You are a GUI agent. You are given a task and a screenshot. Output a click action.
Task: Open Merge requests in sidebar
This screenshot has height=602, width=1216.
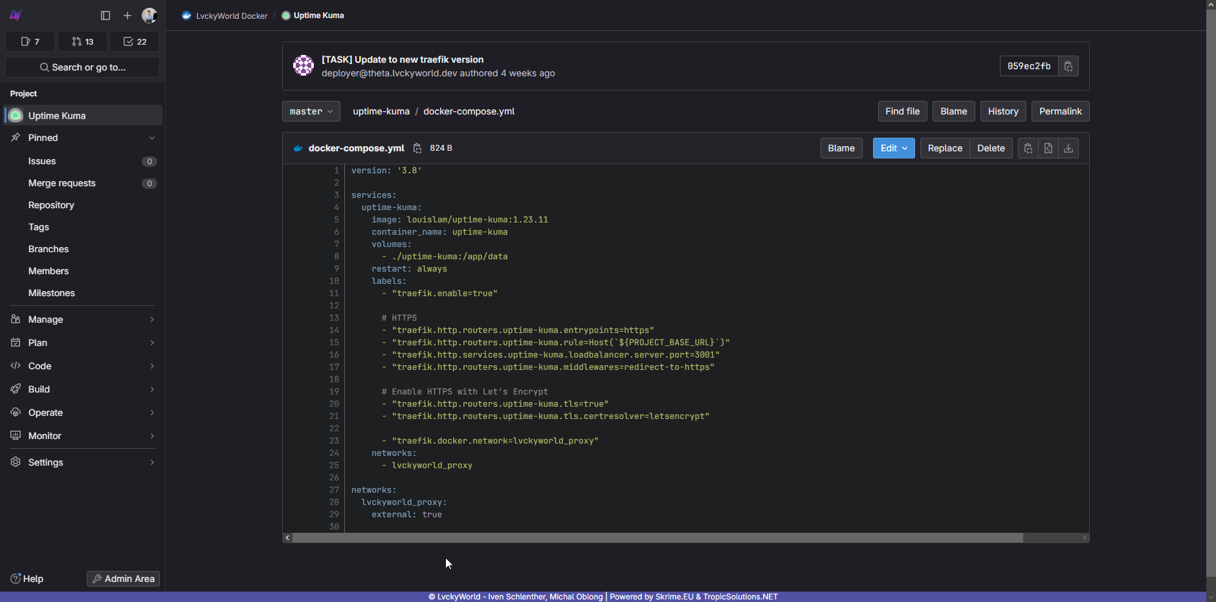pyautogui.click(x=62, y=183)
